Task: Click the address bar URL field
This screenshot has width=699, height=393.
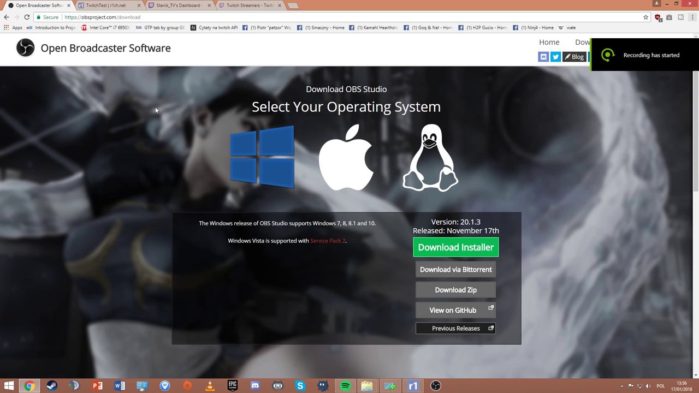Action: (x=339, y=17)
